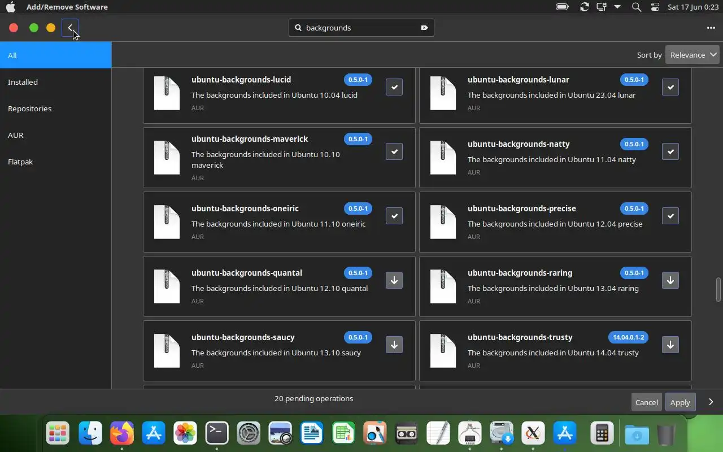The image size is (723, 452).
Task: Open the three-dot options menu
Action: pyautogui.click(x=711, y=28)
